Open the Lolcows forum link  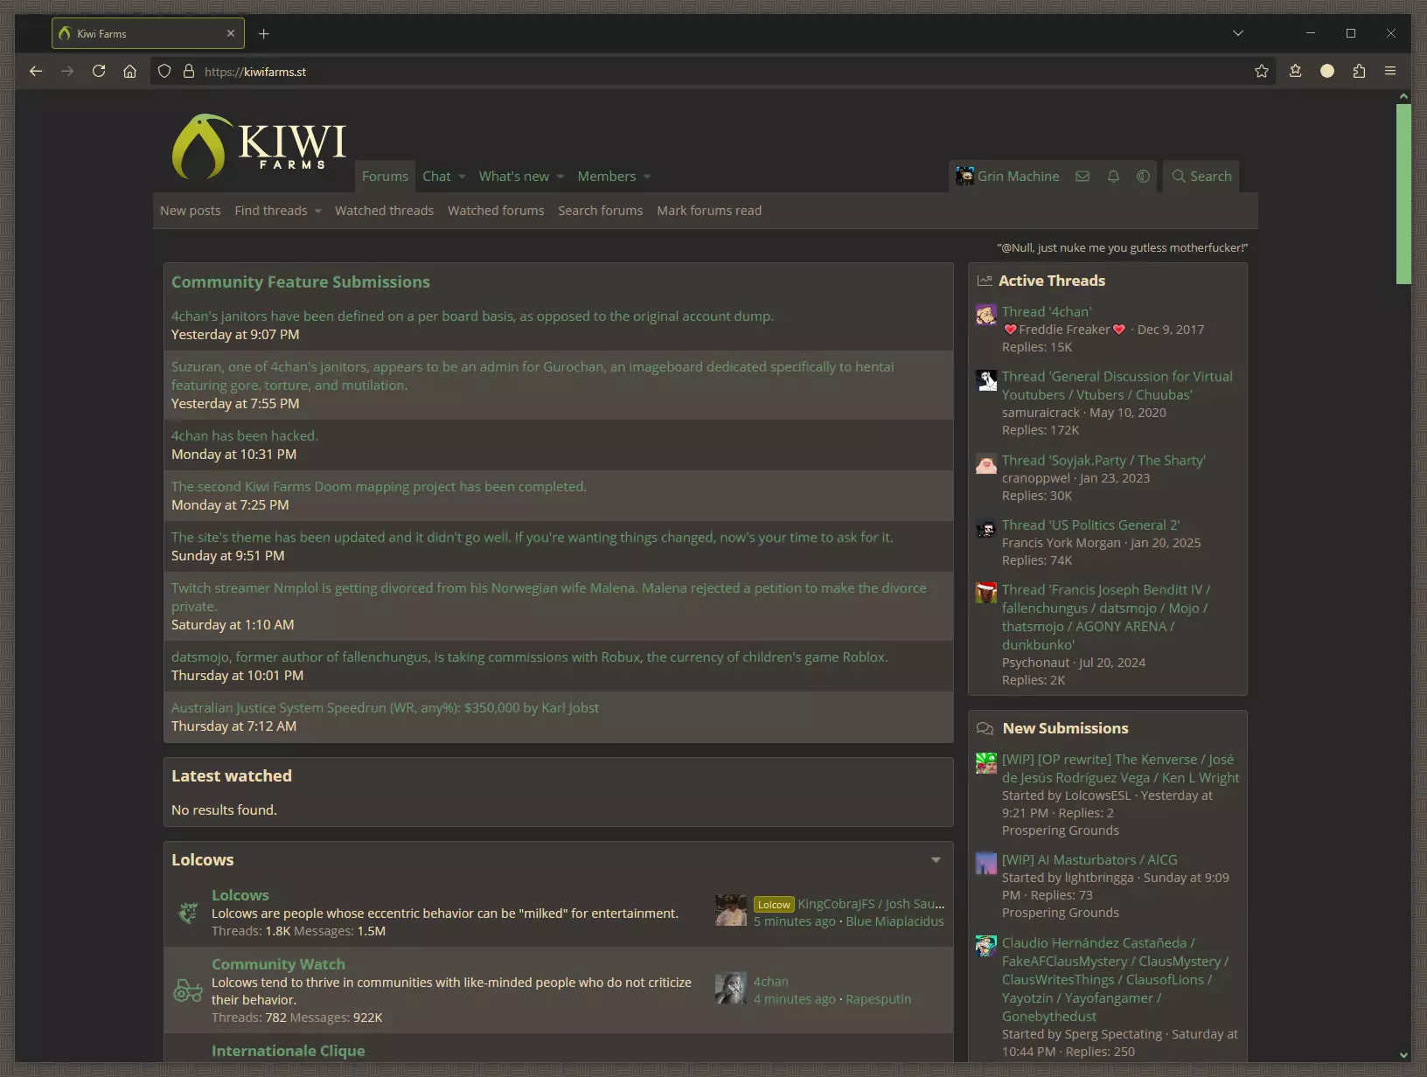point(240,894)
